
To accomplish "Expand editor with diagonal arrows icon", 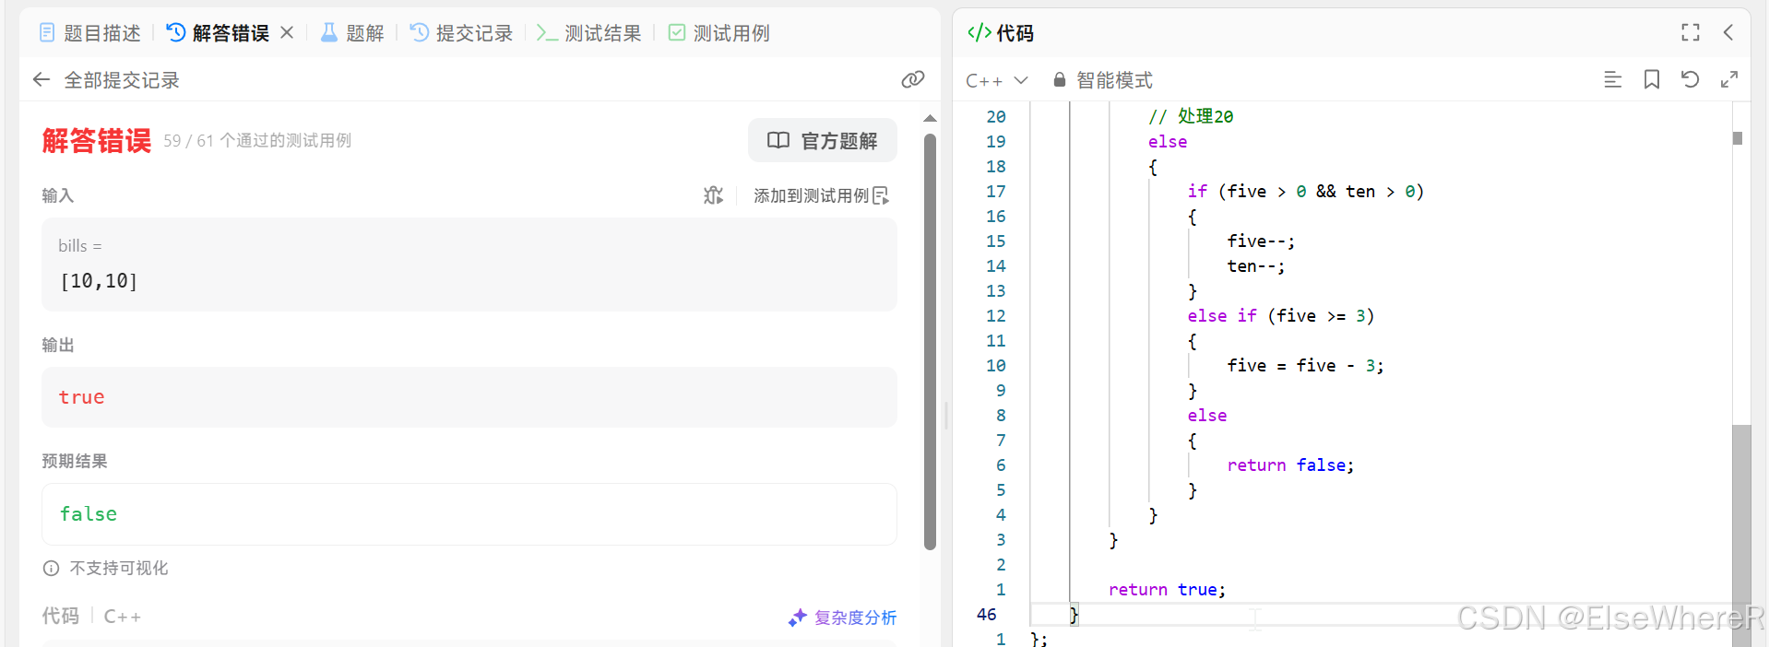I will [x=1729, y=79].
